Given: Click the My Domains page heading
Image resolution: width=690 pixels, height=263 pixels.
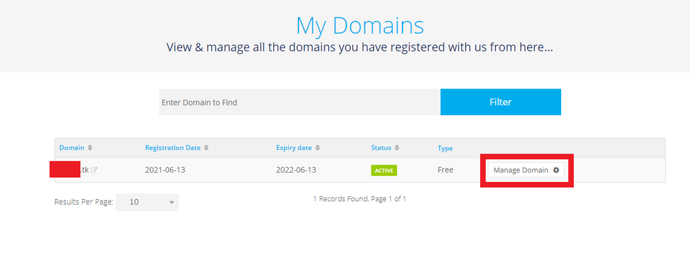Looking at the screenshot, I should tap(360, 26).
